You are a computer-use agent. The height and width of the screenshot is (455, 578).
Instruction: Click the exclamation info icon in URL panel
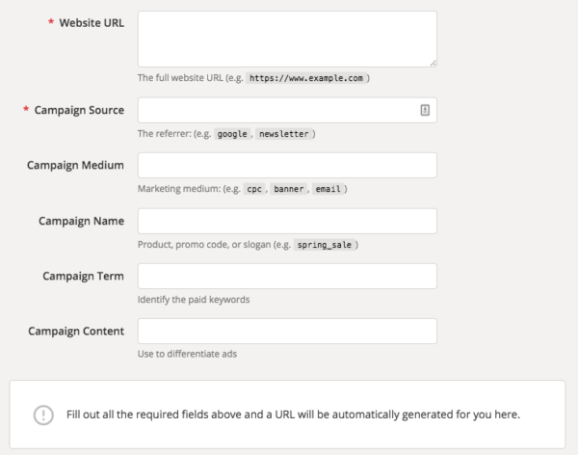[x=43, y=415]
